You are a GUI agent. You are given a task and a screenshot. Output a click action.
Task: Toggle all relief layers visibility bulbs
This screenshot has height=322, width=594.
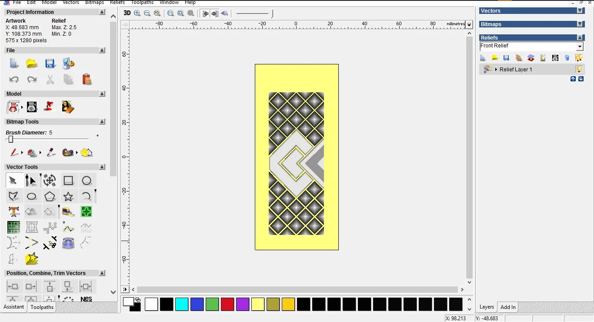pos(579,58)
